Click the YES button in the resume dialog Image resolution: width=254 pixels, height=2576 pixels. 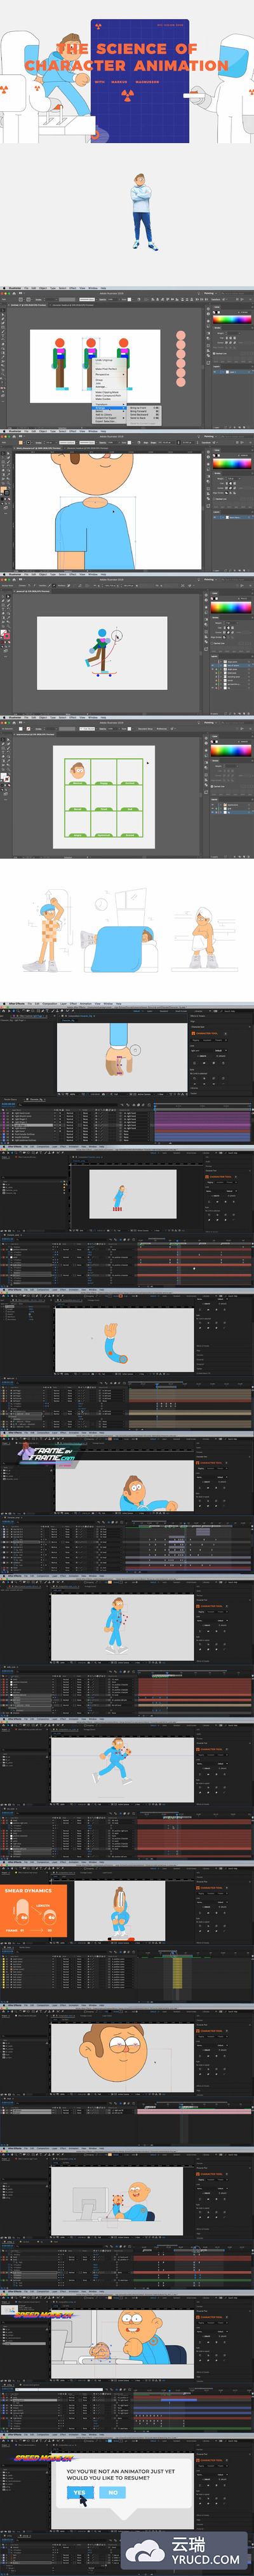coord(79,2493)
